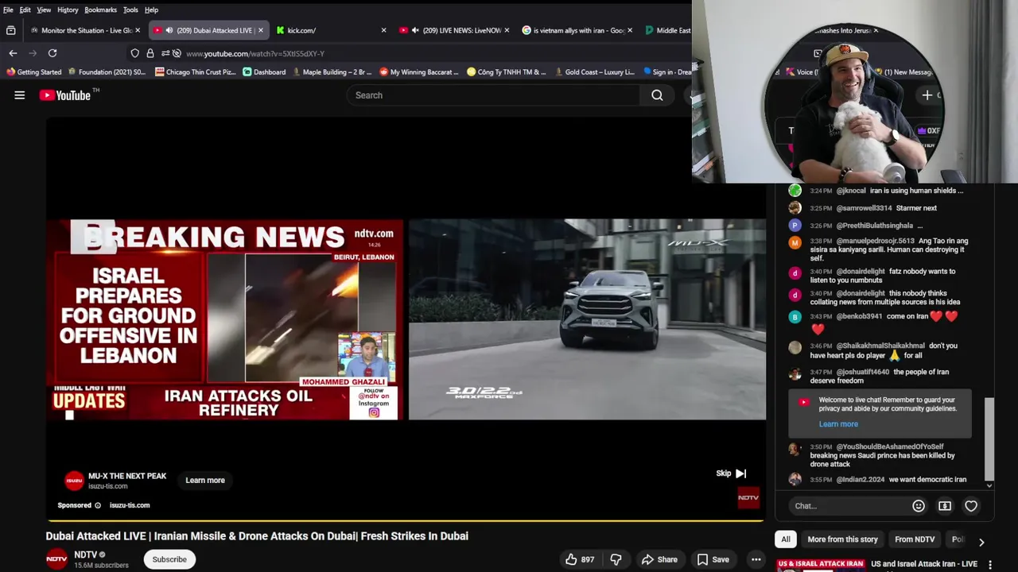Screen dimensions: 1018x572
Task: Expand chips with next arrow
Action: point(981,542)
